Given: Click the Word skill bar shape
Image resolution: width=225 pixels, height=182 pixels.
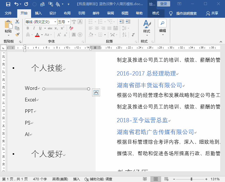Looking at the screenshot, I should click(x=66, y=89).
